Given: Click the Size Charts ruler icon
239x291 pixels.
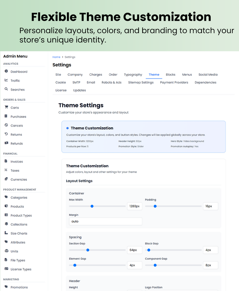Looking at the screenshot, I should point(6,233).
